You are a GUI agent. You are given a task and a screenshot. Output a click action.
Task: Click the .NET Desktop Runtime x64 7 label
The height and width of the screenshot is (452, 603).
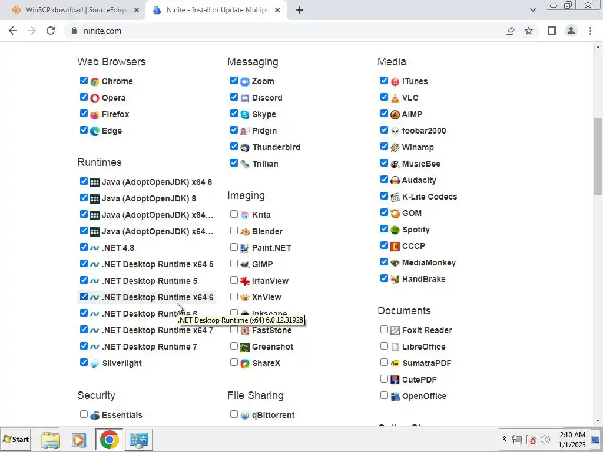(x=157, y=331)
